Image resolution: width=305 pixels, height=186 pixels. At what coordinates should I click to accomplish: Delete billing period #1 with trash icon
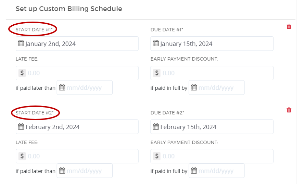(289, 26)
